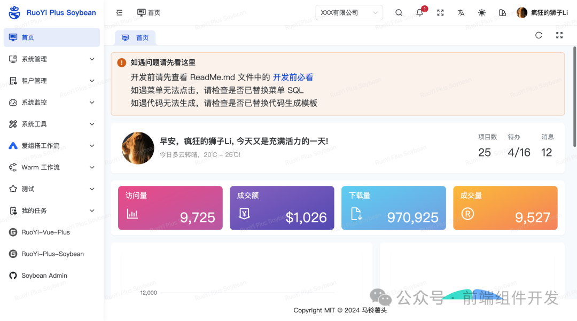
Task: Toggle content area fullscreen mode
Action: pos(559,35)
